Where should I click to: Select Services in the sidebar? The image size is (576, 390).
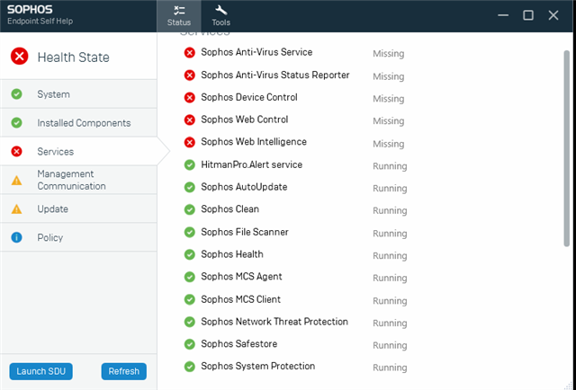tap(78, 151)
